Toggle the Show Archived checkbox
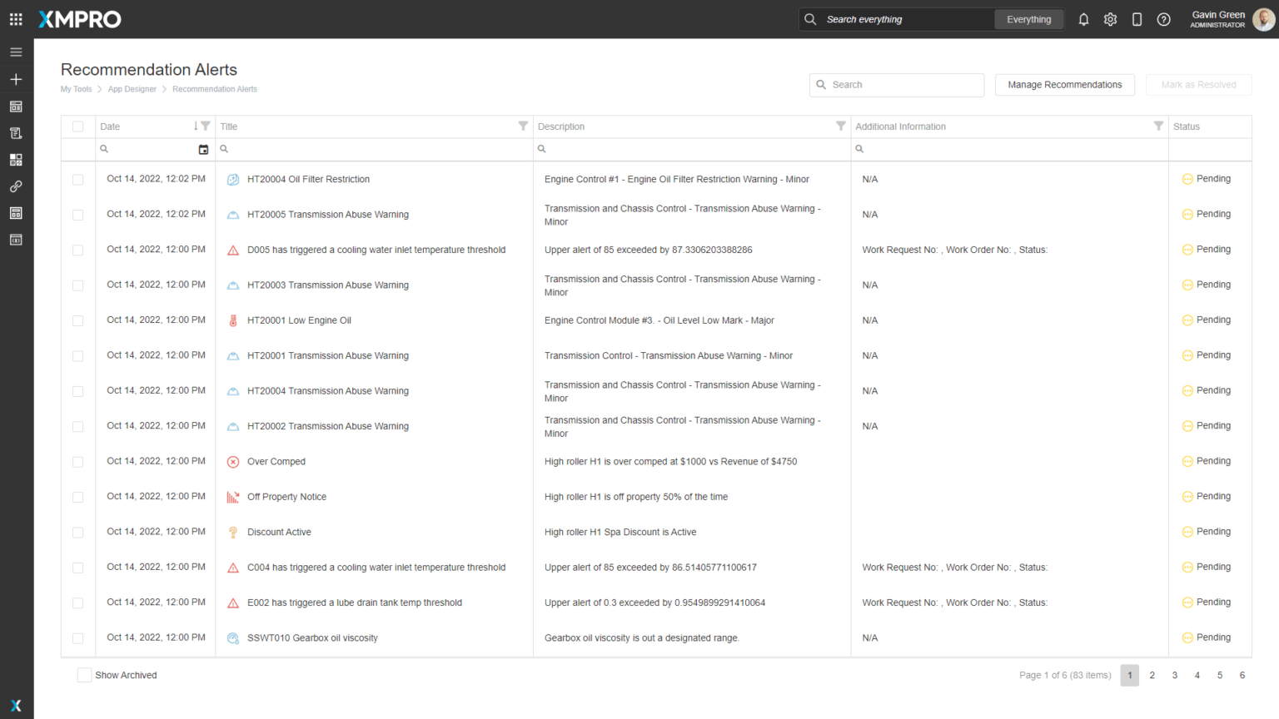 (84, 675)
